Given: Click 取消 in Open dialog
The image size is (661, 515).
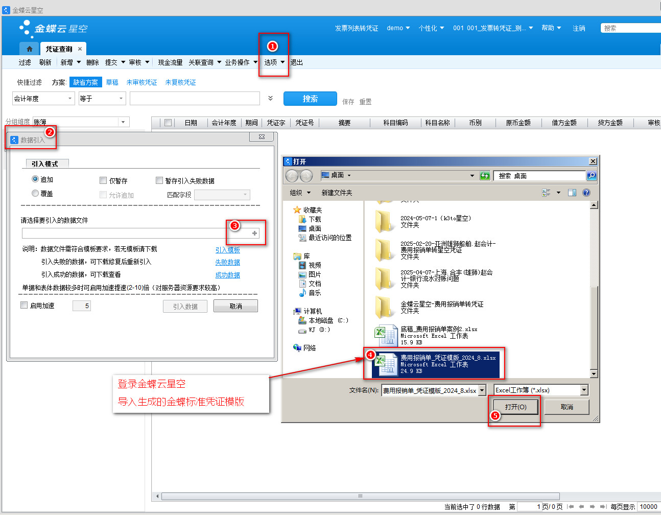Looking at the screenshot, I should click(567, 407).
